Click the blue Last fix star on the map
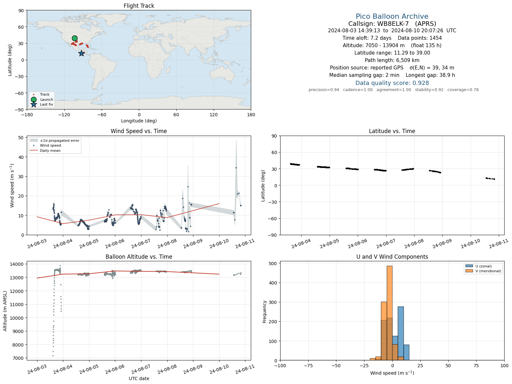The image size is (512, 384). 81,53
